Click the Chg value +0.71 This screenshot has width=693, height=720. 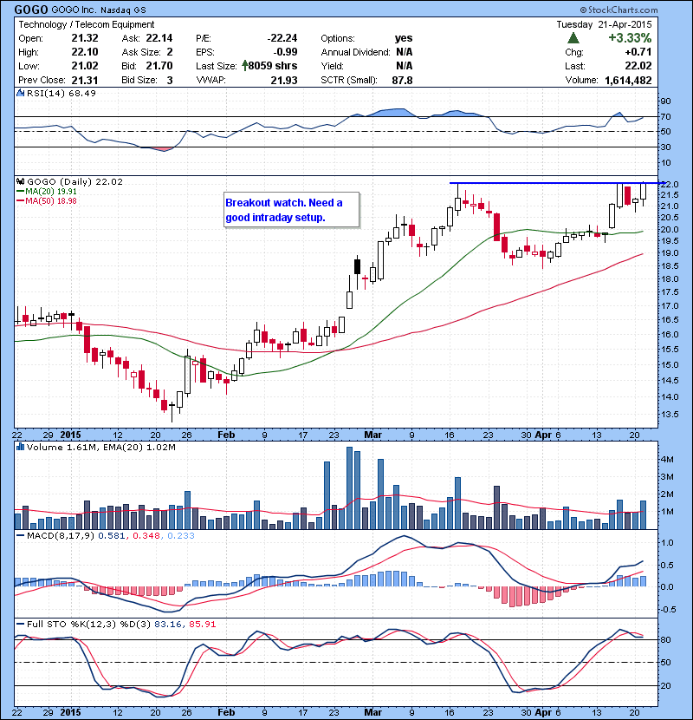(x=638, y=52)
